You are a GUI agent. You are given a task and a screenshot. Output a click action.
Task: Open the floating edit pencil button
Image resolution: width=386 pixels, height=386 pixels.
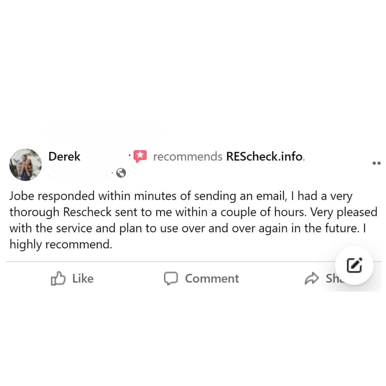tap(354, 265)
